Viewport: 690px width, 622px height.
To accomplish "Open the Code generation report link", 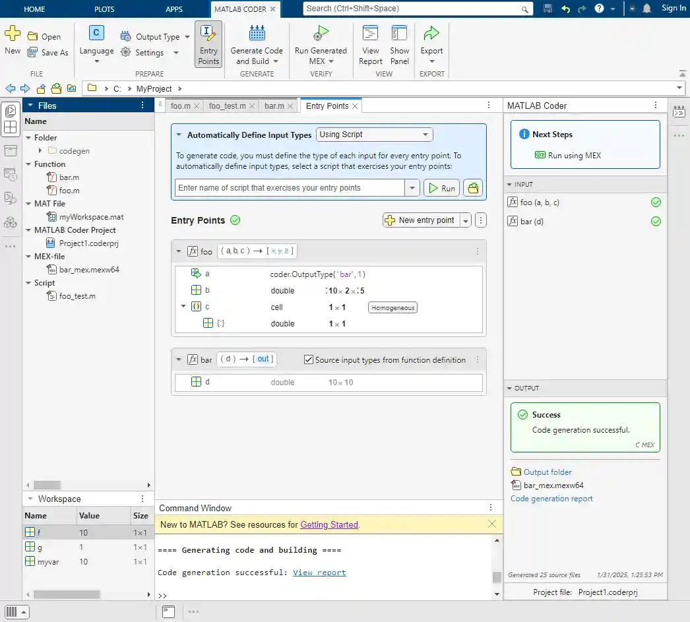I will (x=551, y=499).
